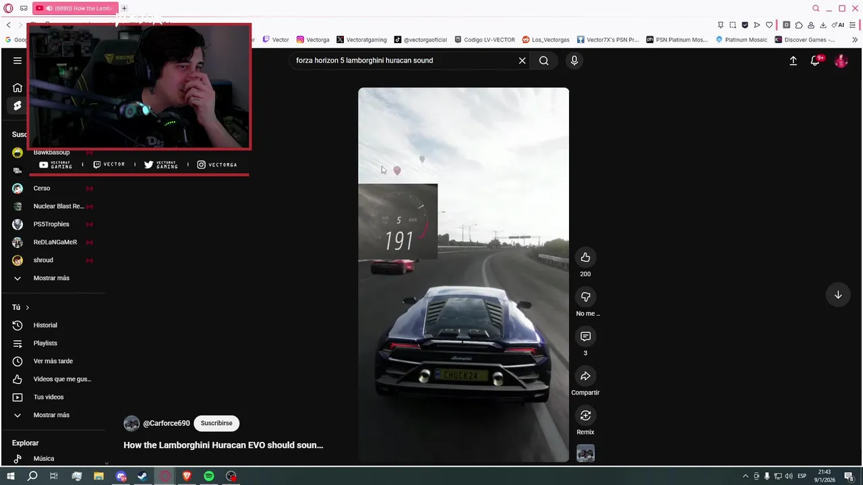Viewport: 863px width, 485px height.
Task: Go to next Short arrow
Action: tap(838, 295)
